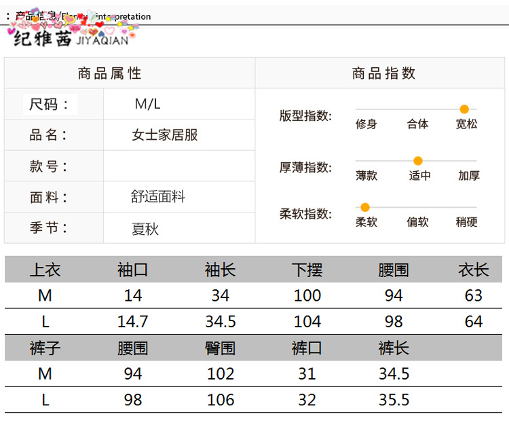Click the 34.5 sleeve length value for L
The image size is (509, 421).
(221, 322)
